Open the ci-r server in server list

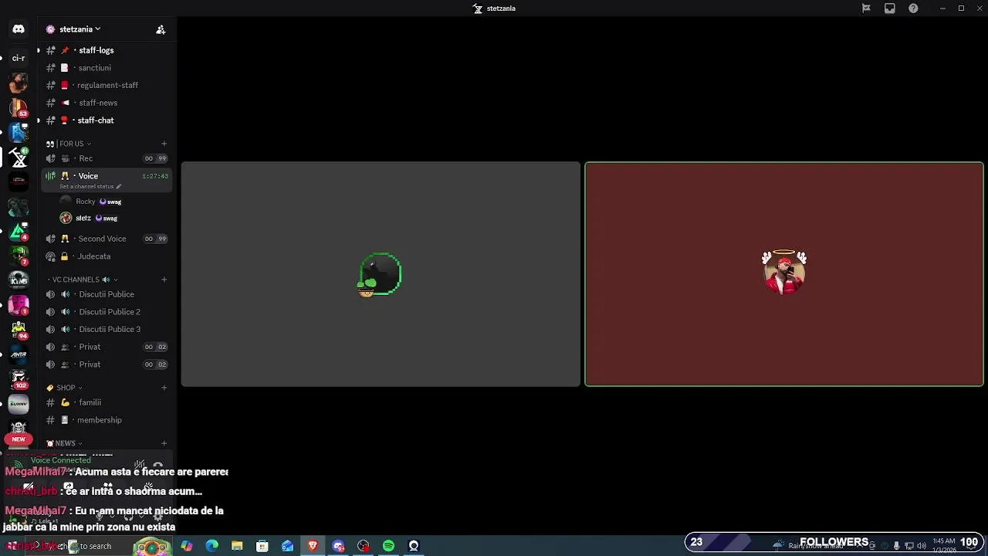point(19,58)
